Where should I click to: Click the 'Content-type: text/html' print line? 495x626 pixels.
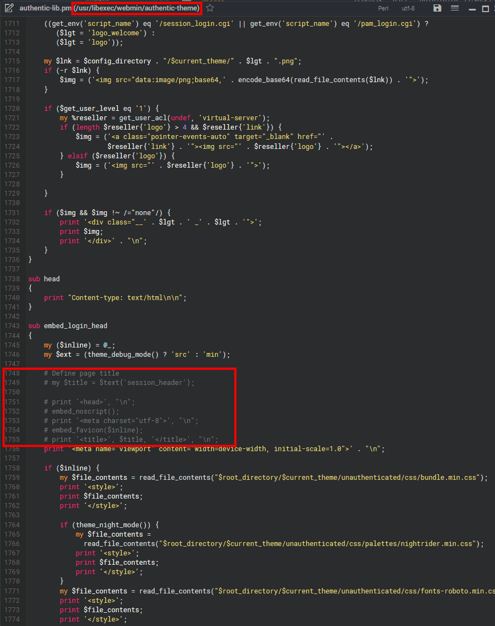pyautogui.click(x=115, y=298)
